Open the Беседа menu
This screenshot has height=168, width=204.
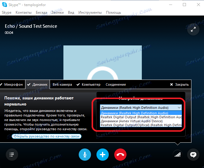tap(41, 13)
